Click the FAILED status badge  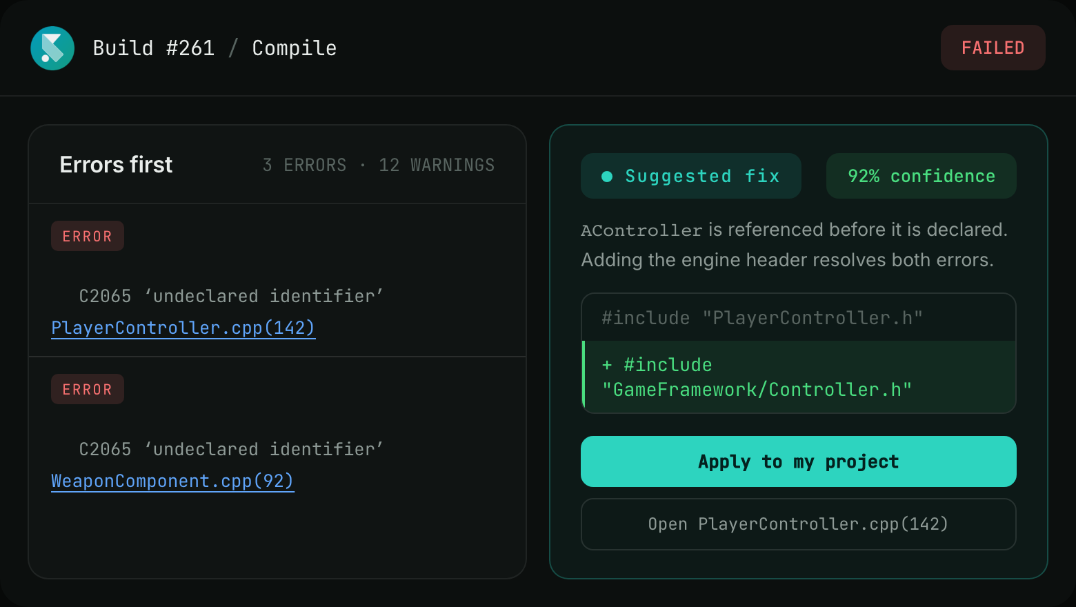pos(993,48)
